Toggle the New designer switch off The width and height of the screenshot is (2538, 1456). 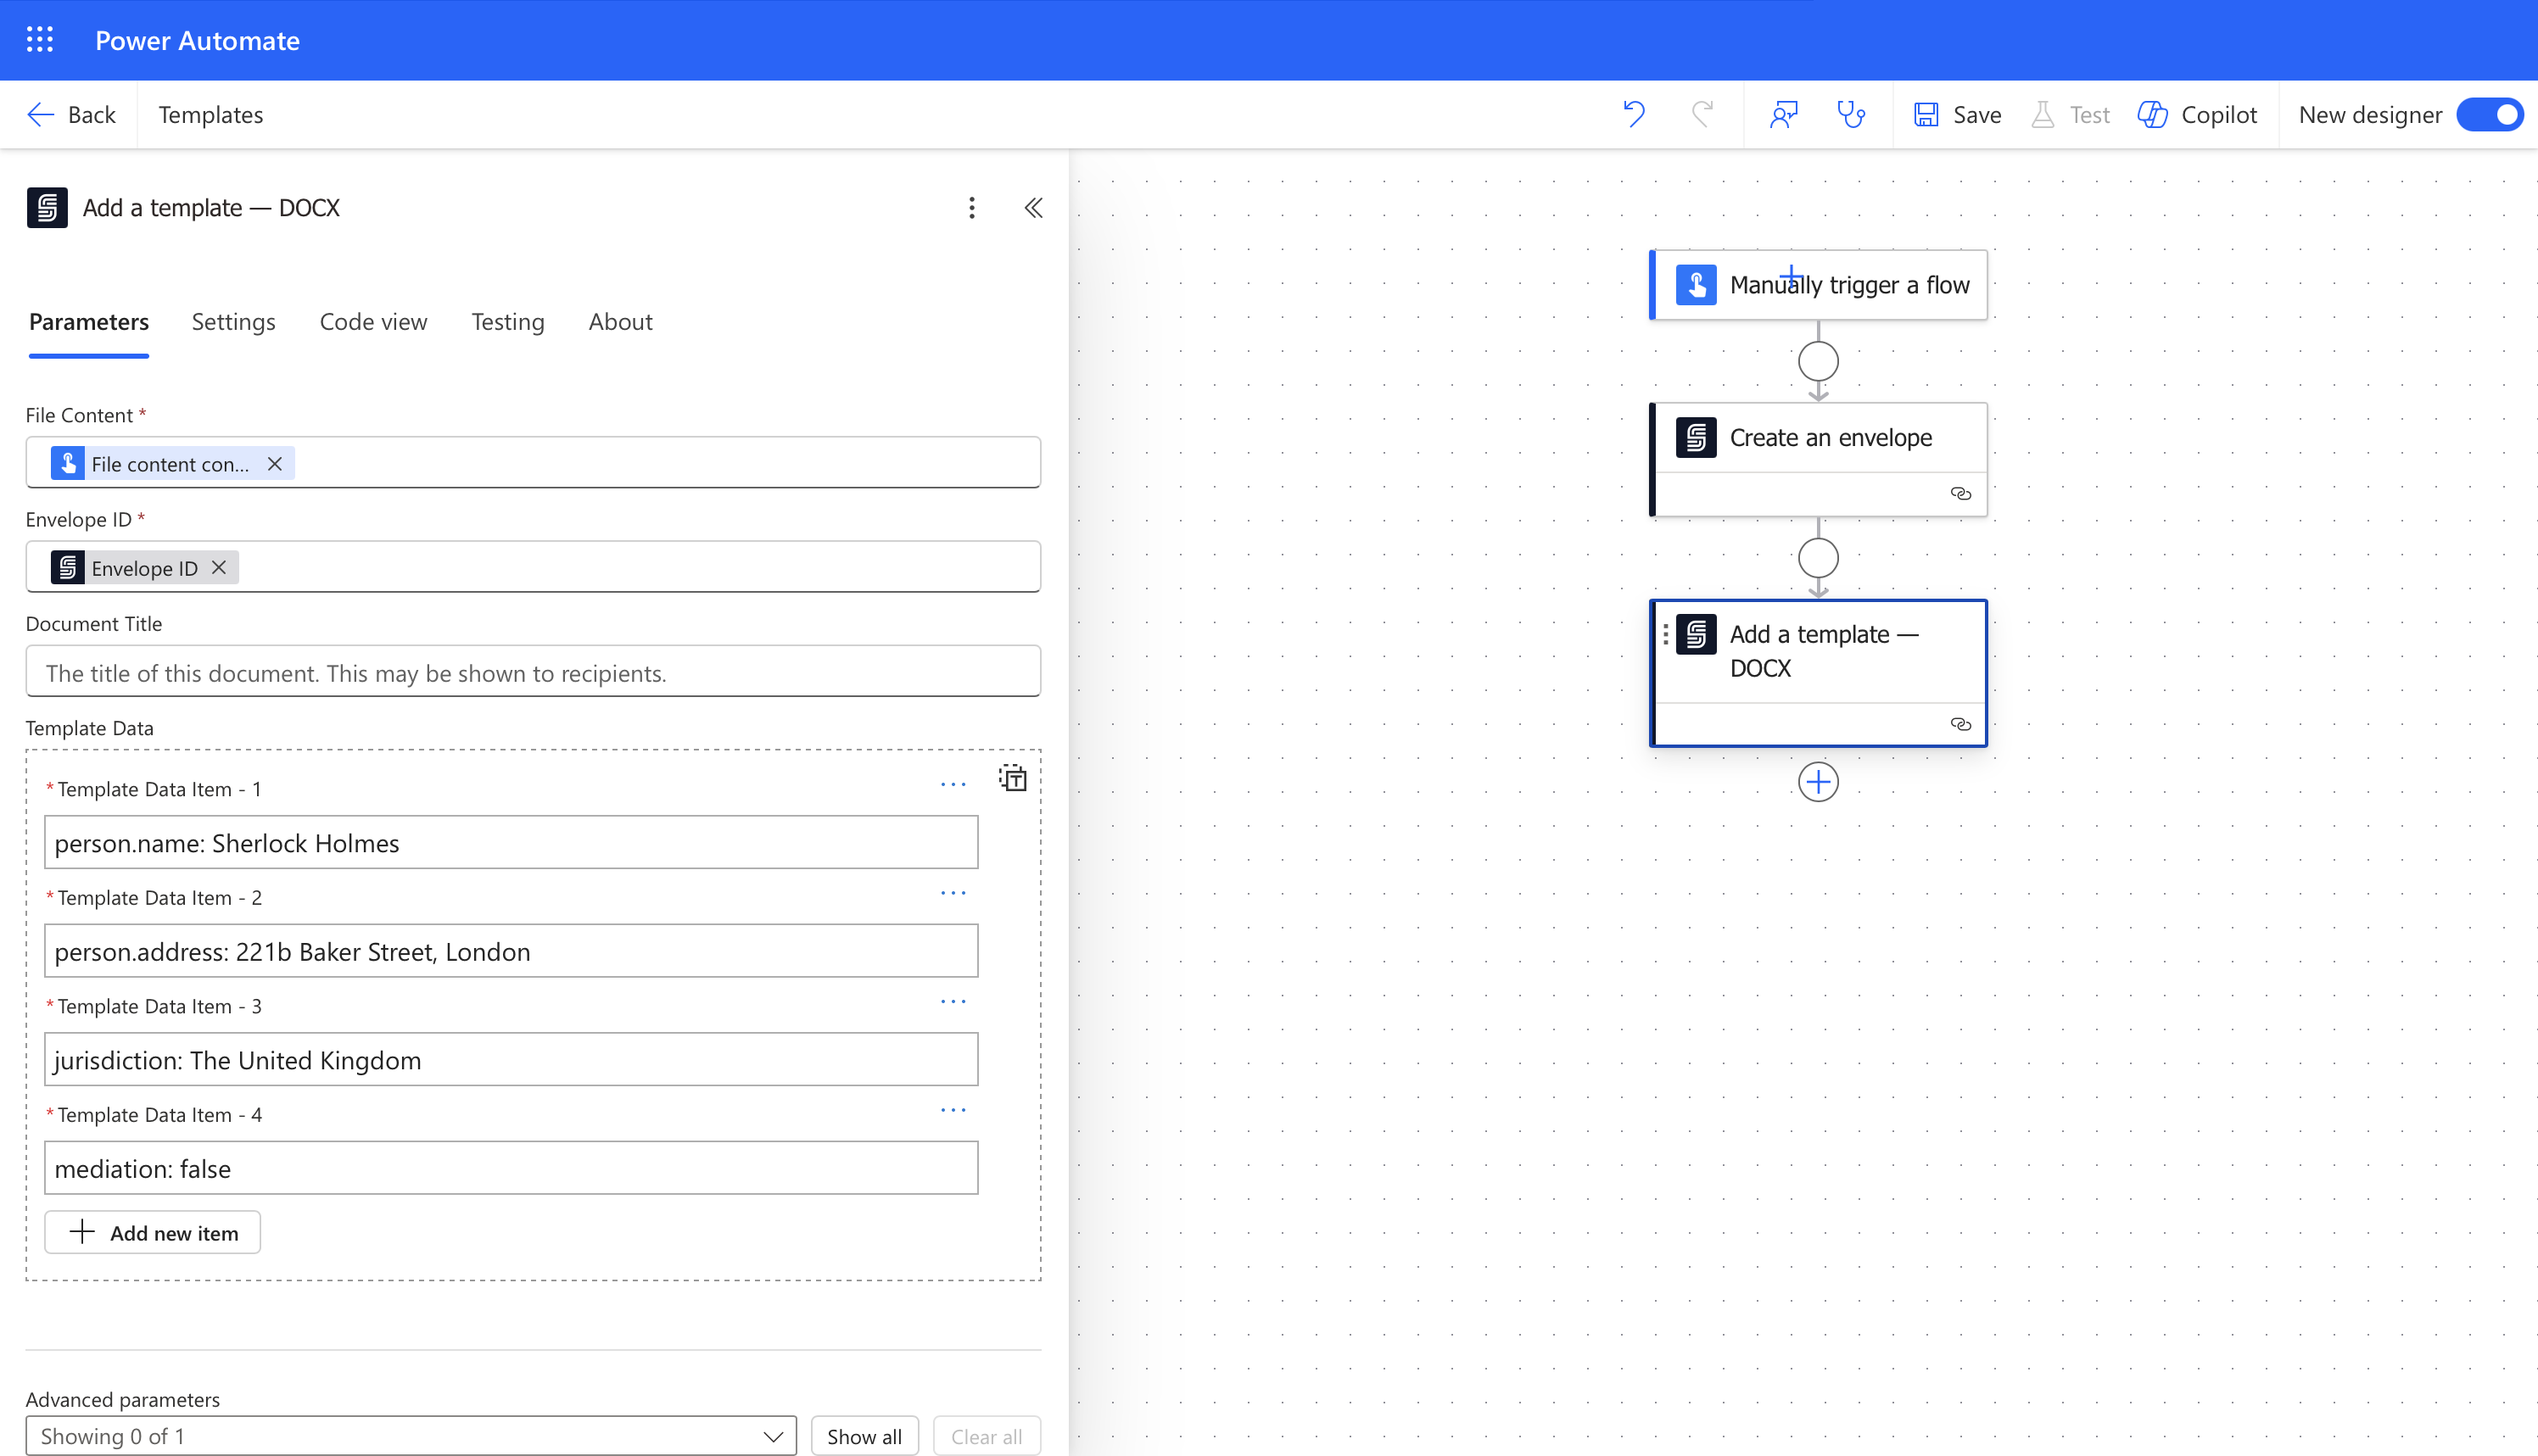click(2489, 114)
